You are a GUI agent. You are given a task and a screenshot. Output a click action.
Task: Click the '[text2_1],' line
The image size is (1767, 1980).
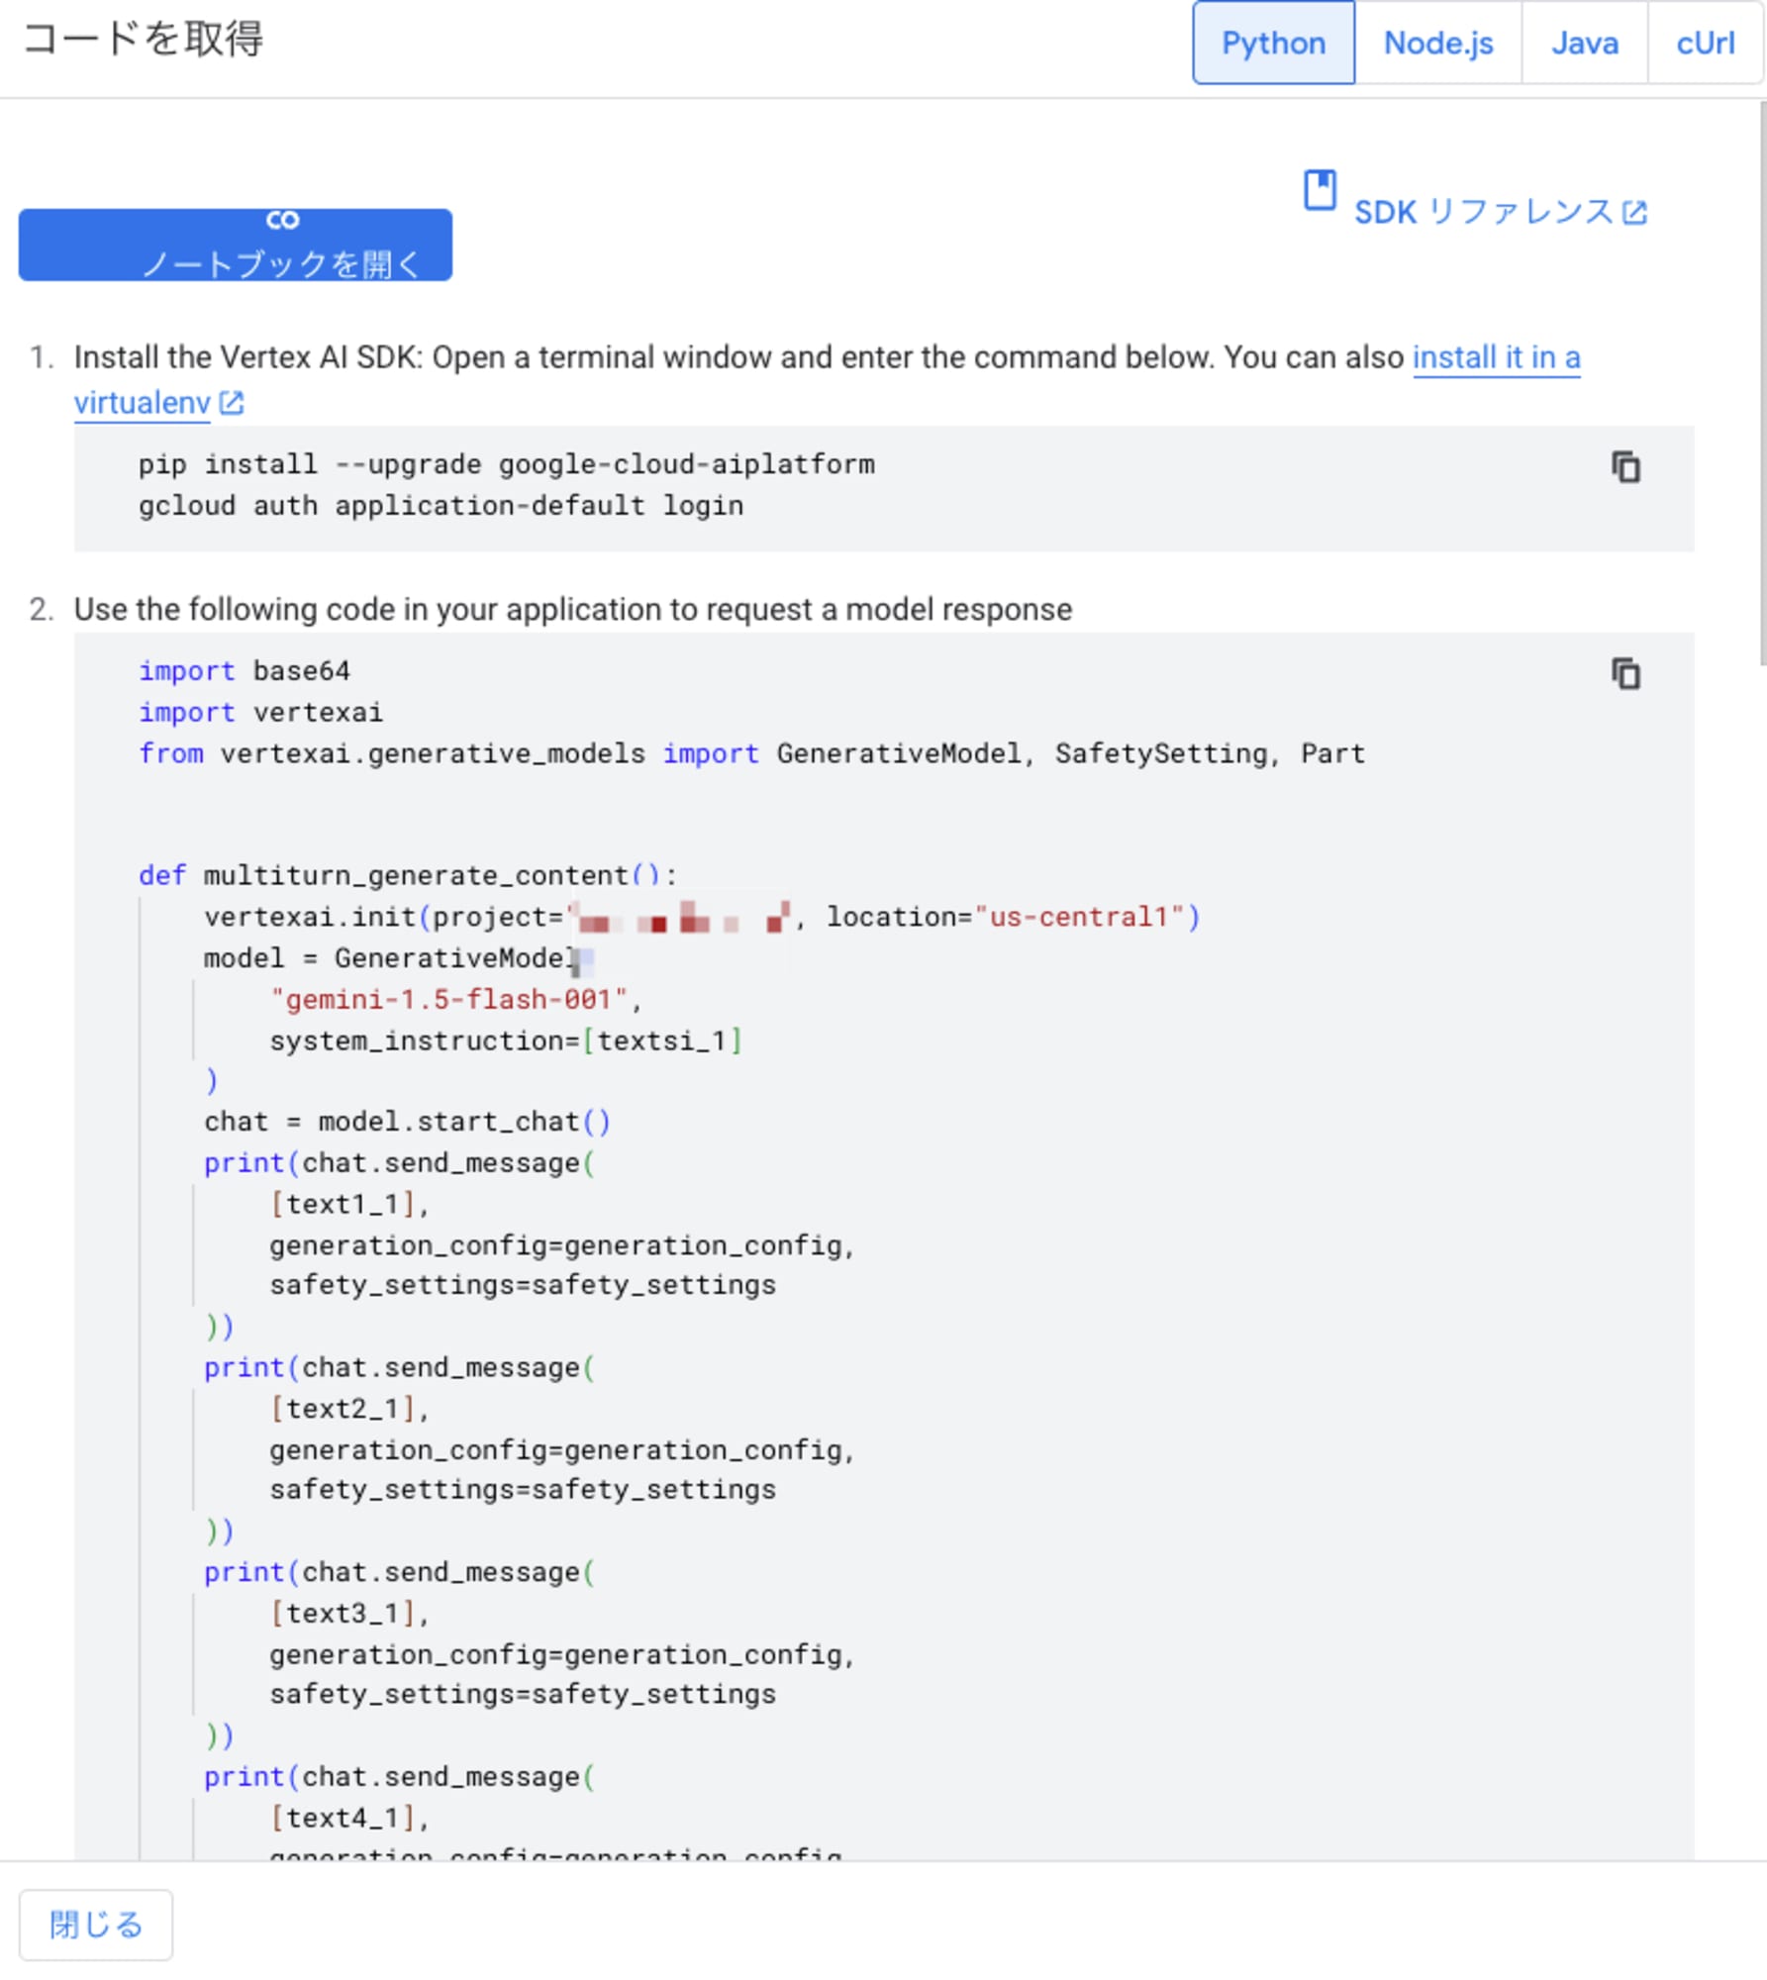[349, 1410]
